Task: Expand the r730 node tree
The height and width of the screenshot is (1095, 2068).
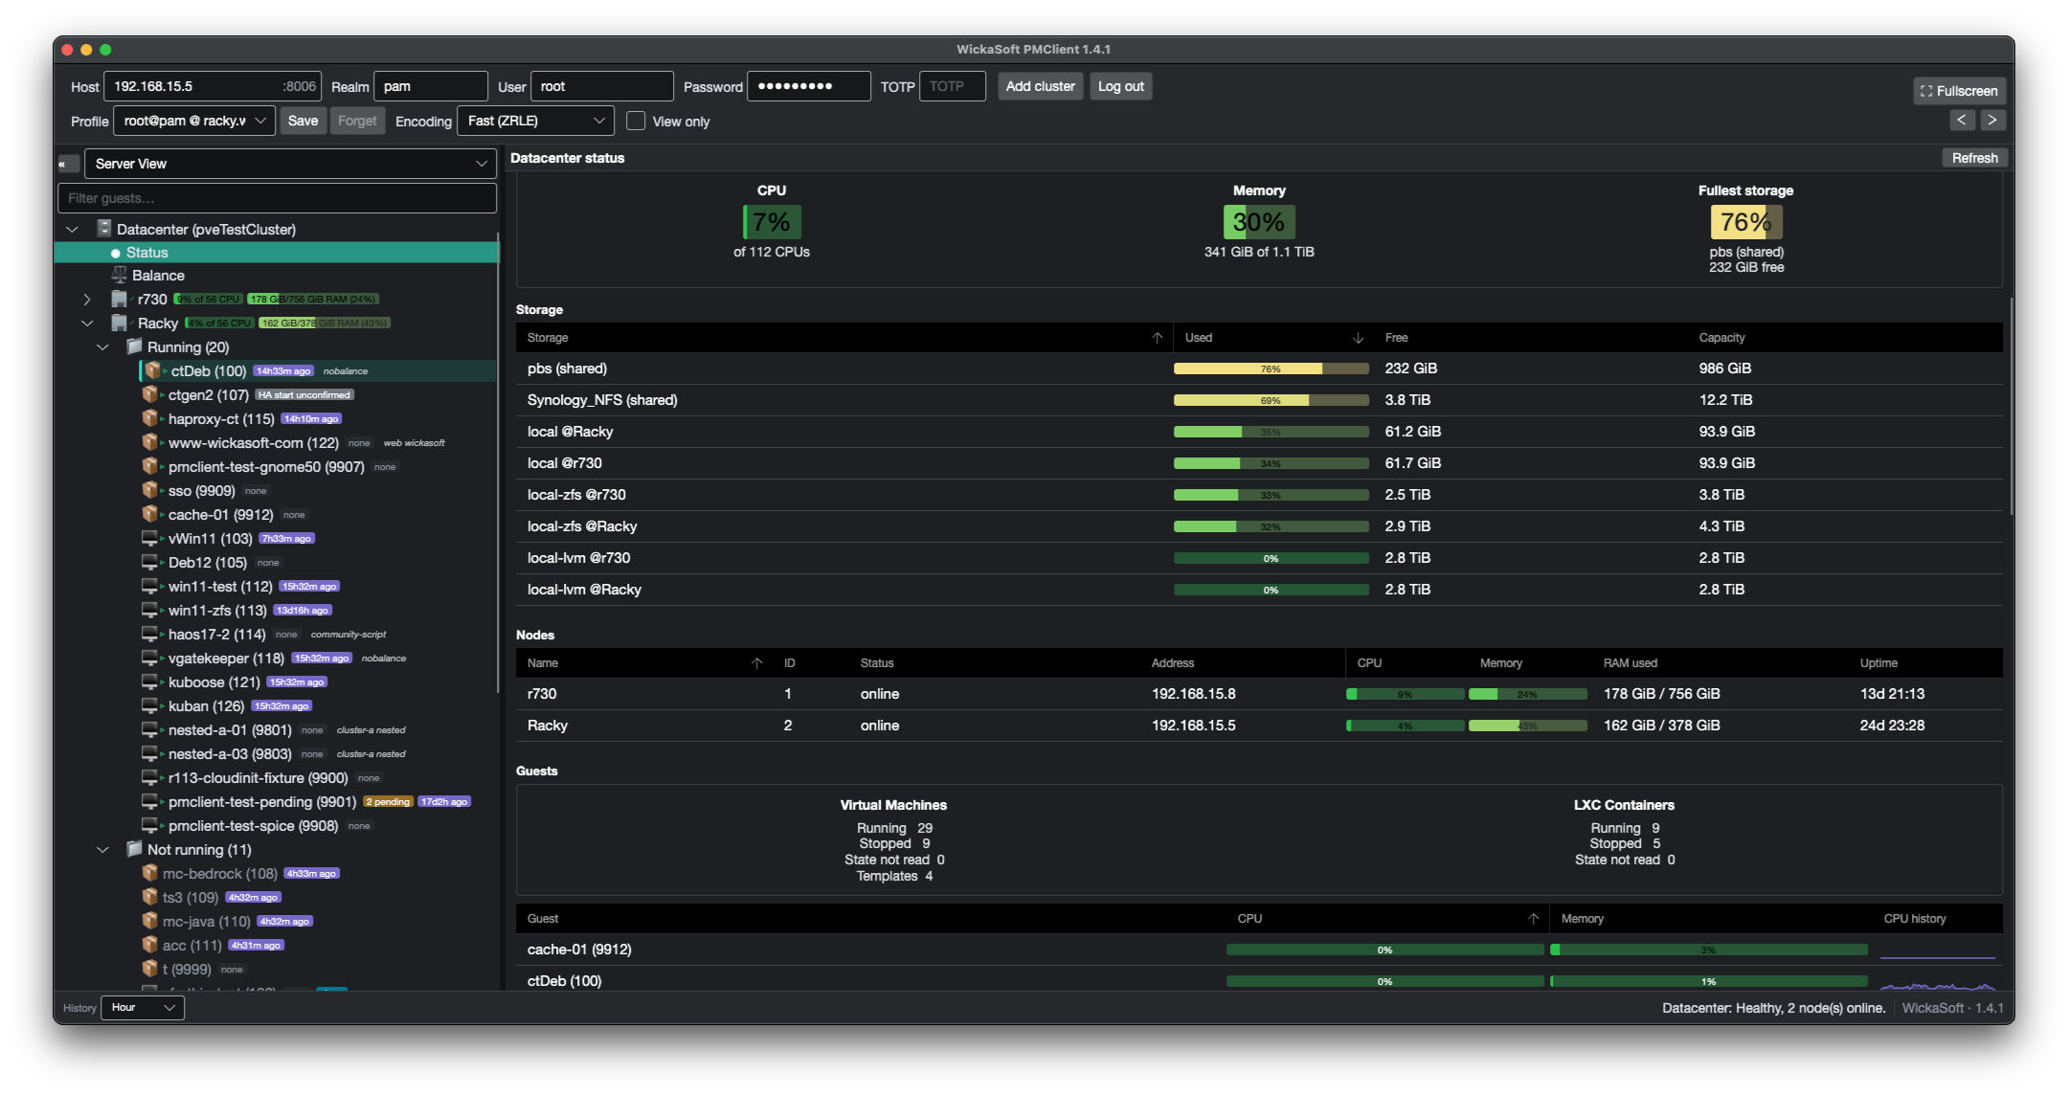Action: 87,300
